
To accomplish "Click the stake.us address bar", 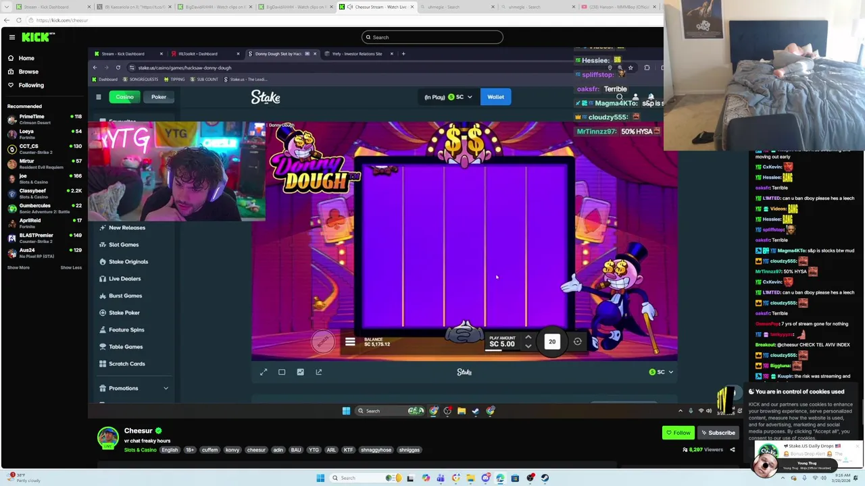I will coord(365,67).
